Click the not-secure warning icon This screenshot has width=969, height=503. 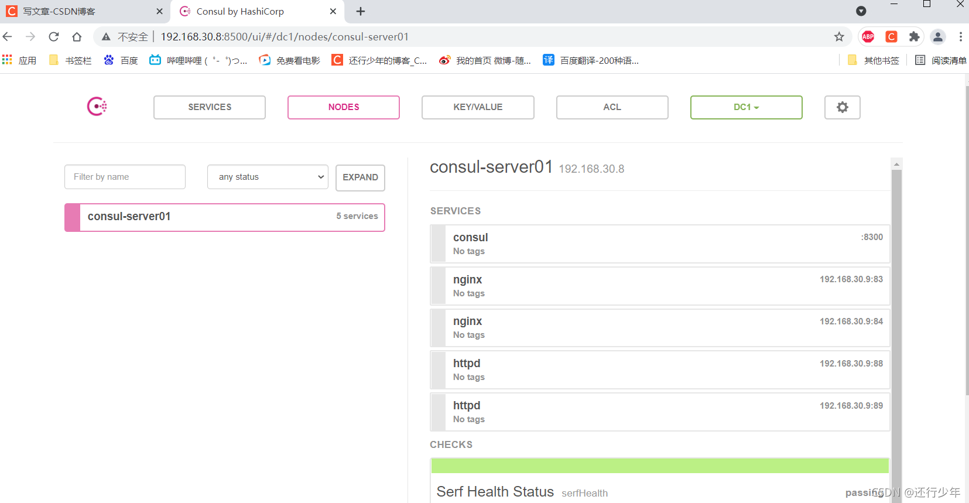click(106, 37)
